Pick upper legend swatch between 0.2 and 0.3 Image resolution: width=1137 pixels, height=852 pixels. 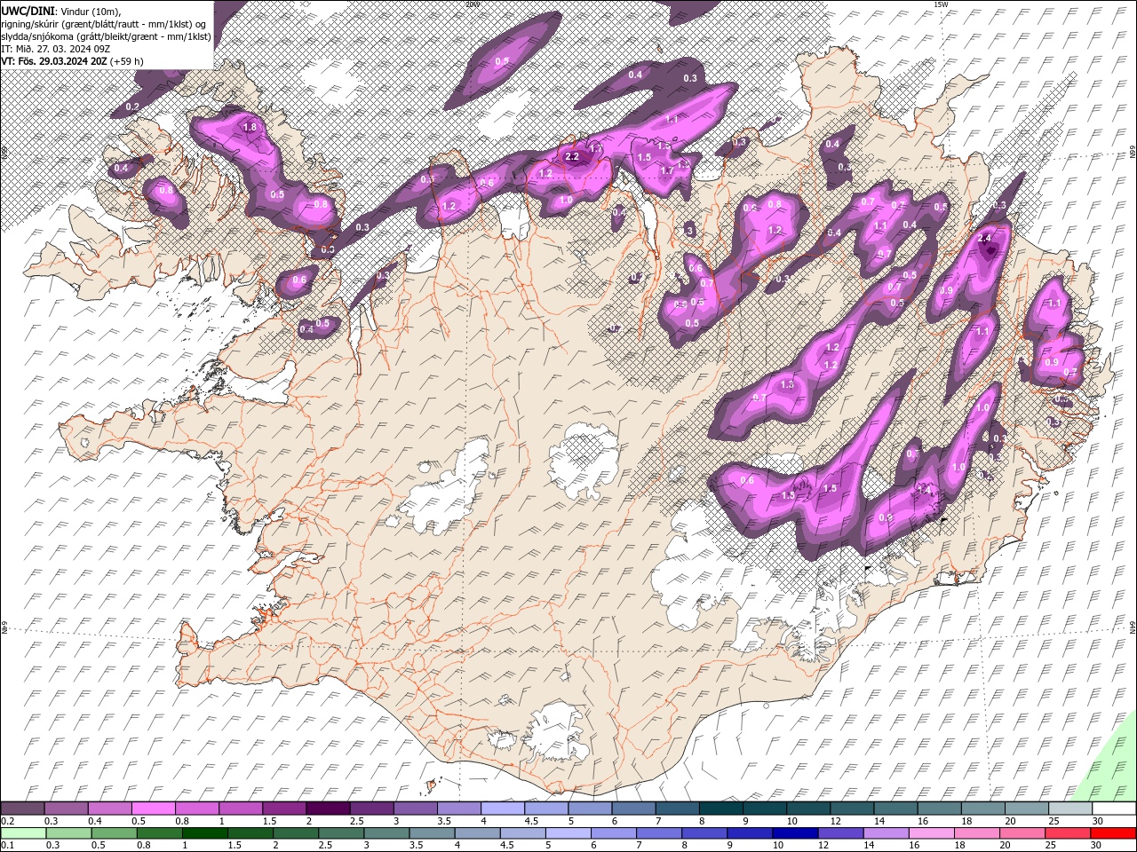click(22, 809)
